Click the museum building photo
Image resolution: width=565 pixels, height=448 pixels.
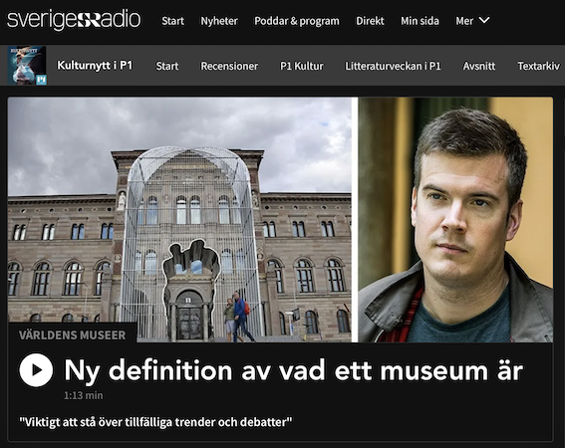coord(179,220)
